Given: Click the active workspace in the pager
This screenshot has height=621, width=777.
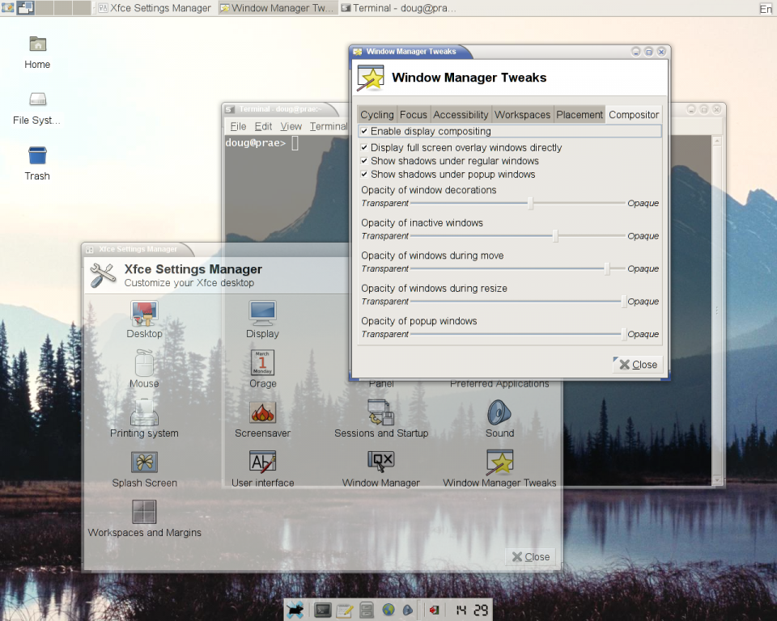Looking at the screenshot, I should coord(26,8).
